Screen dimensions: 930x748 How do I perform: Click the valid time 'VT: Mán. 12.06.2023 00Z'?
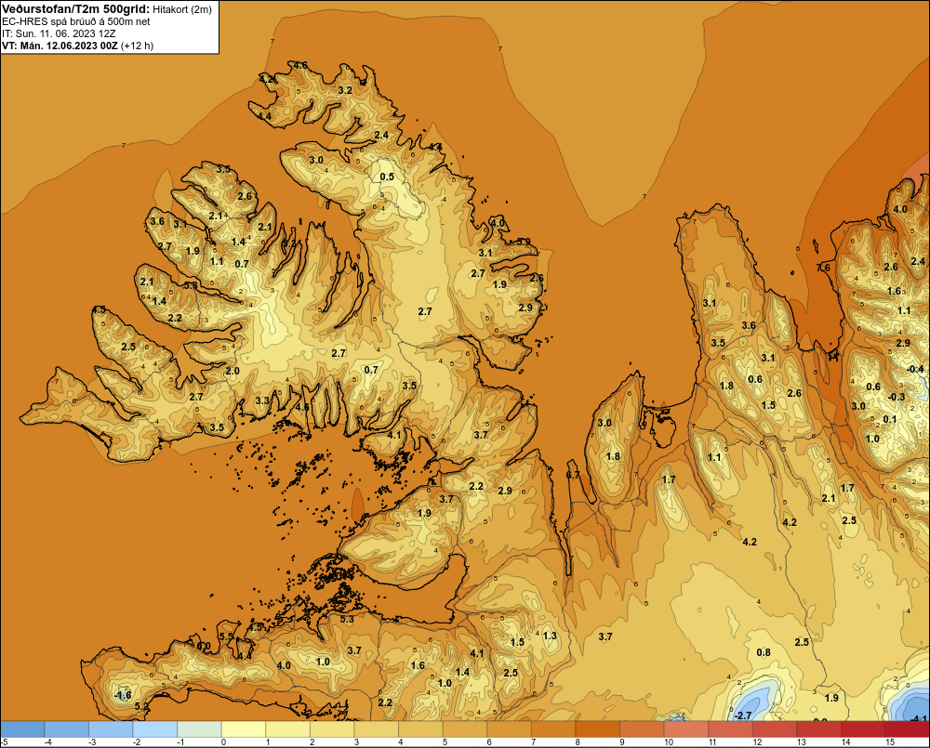tap(60, 46)
